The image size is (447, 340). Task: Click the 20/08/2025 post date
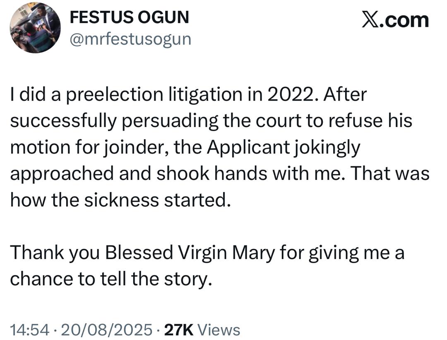(106, 330)
